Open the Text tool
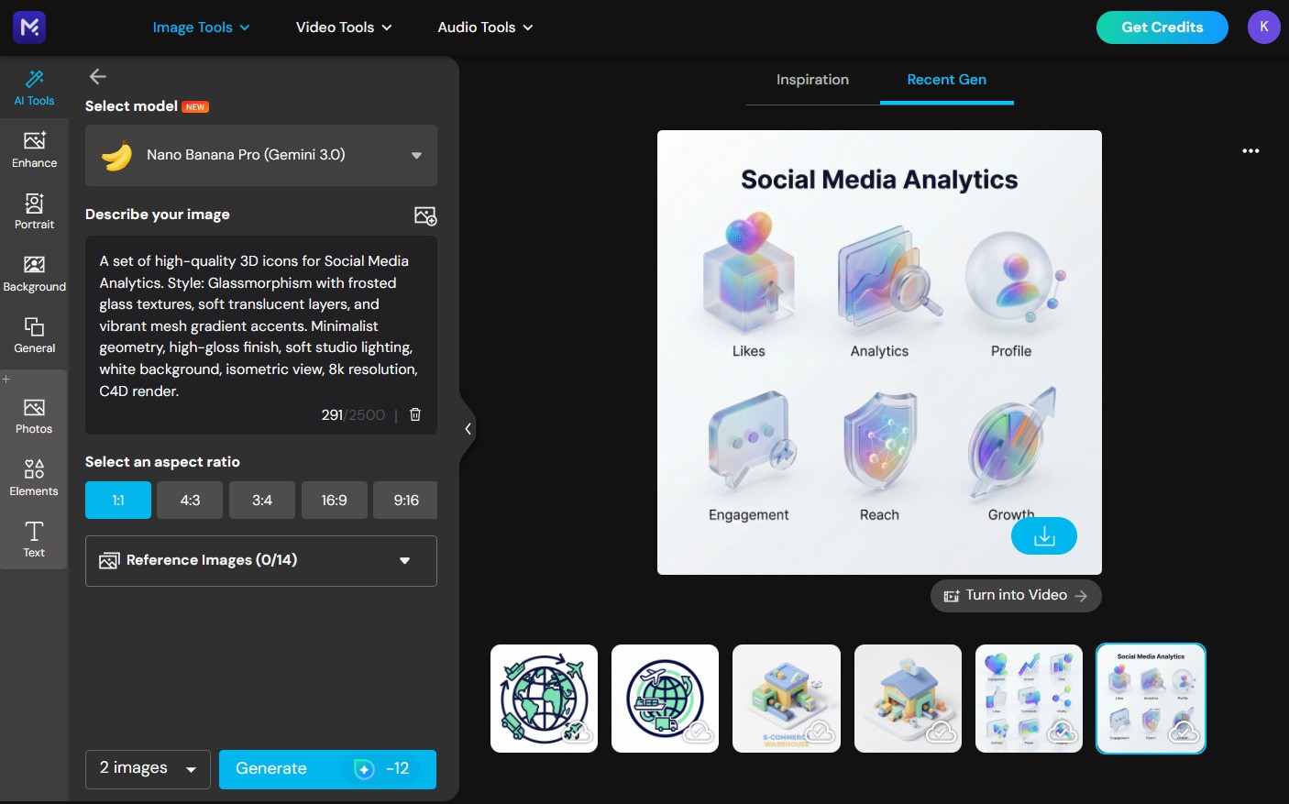Image resolution: width=1289 pixels, height=804 pixels. coord(34,537)
